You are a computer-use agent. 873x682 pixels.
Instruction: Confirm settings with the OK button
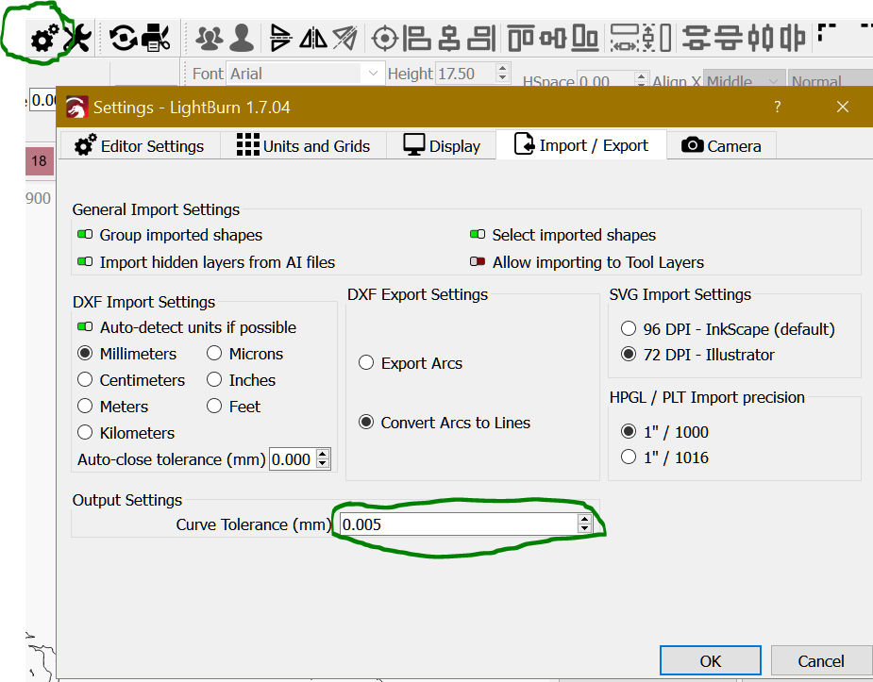coord(711,661)
